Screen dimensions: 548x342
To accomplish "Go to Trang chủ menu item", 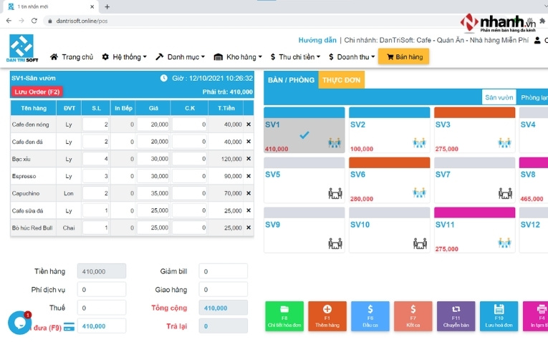I will click(72, 57).
